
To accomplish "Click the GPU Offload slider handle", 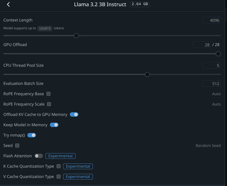I will click(218, 54).
